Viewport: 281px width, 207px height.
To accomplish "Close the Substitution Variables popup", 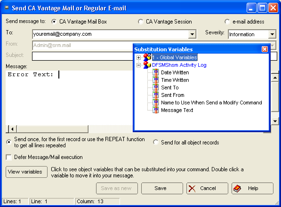I will 265,49.
